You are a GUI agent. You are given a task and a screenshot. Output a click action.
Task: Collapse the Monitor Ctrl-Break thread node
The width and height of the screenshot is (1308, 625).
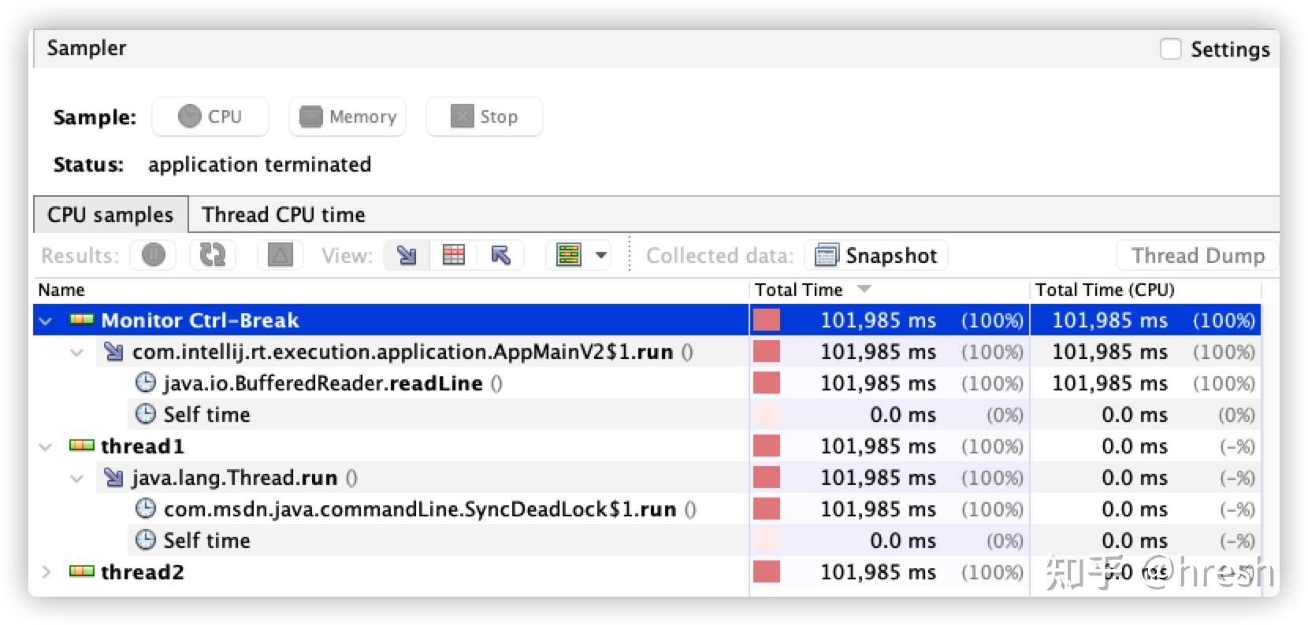(x=46, y=321)
